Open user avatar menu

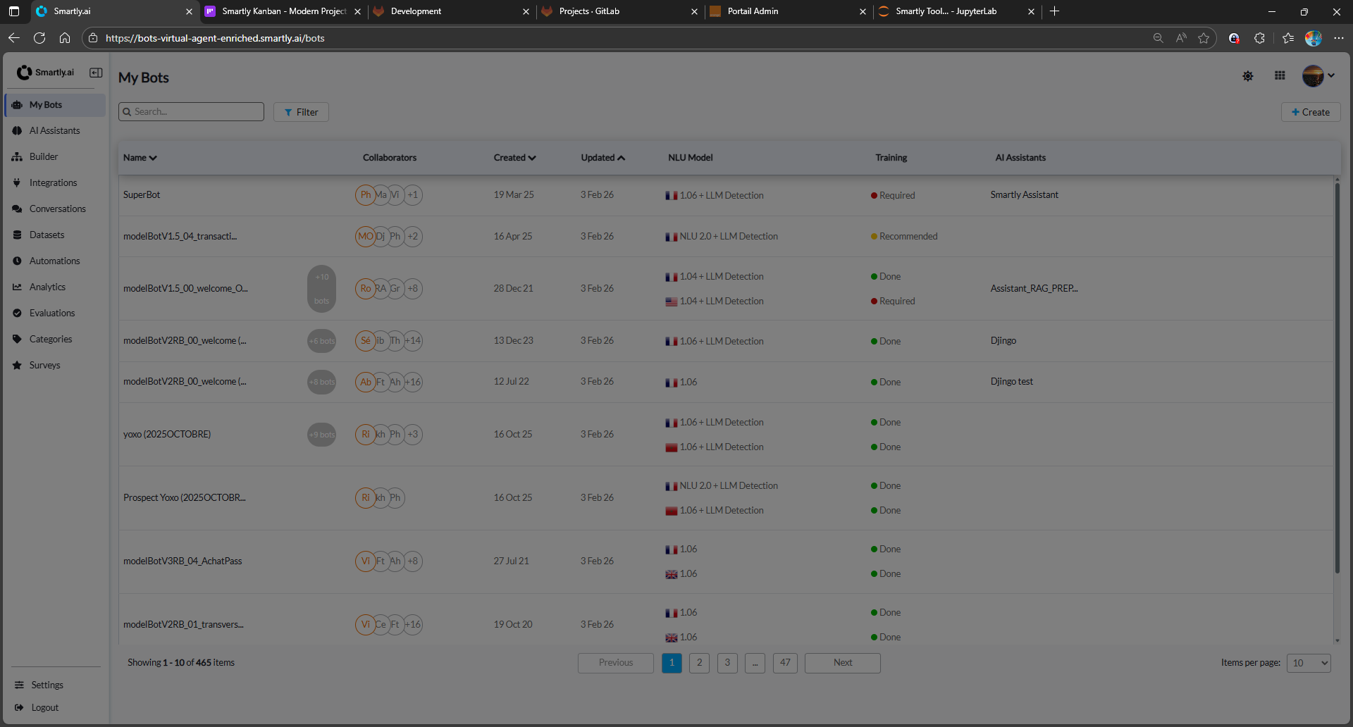point(1318,75)
